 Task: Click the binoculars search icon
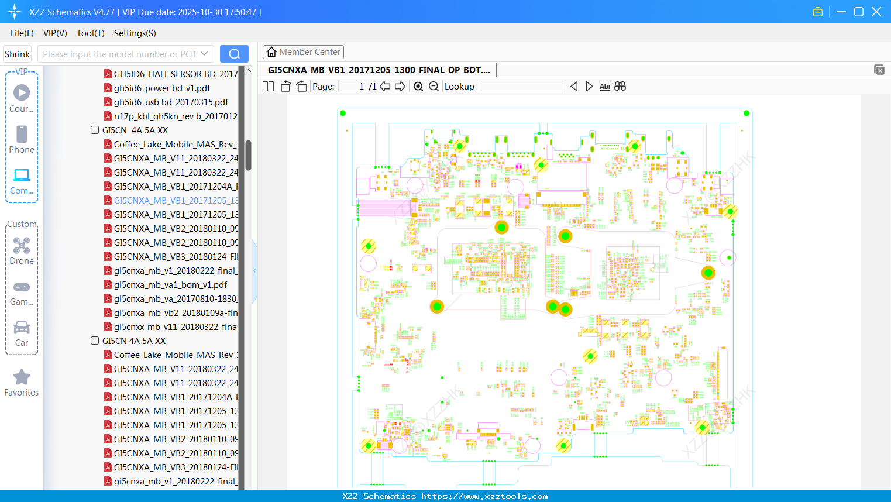[x=620, y=87]
